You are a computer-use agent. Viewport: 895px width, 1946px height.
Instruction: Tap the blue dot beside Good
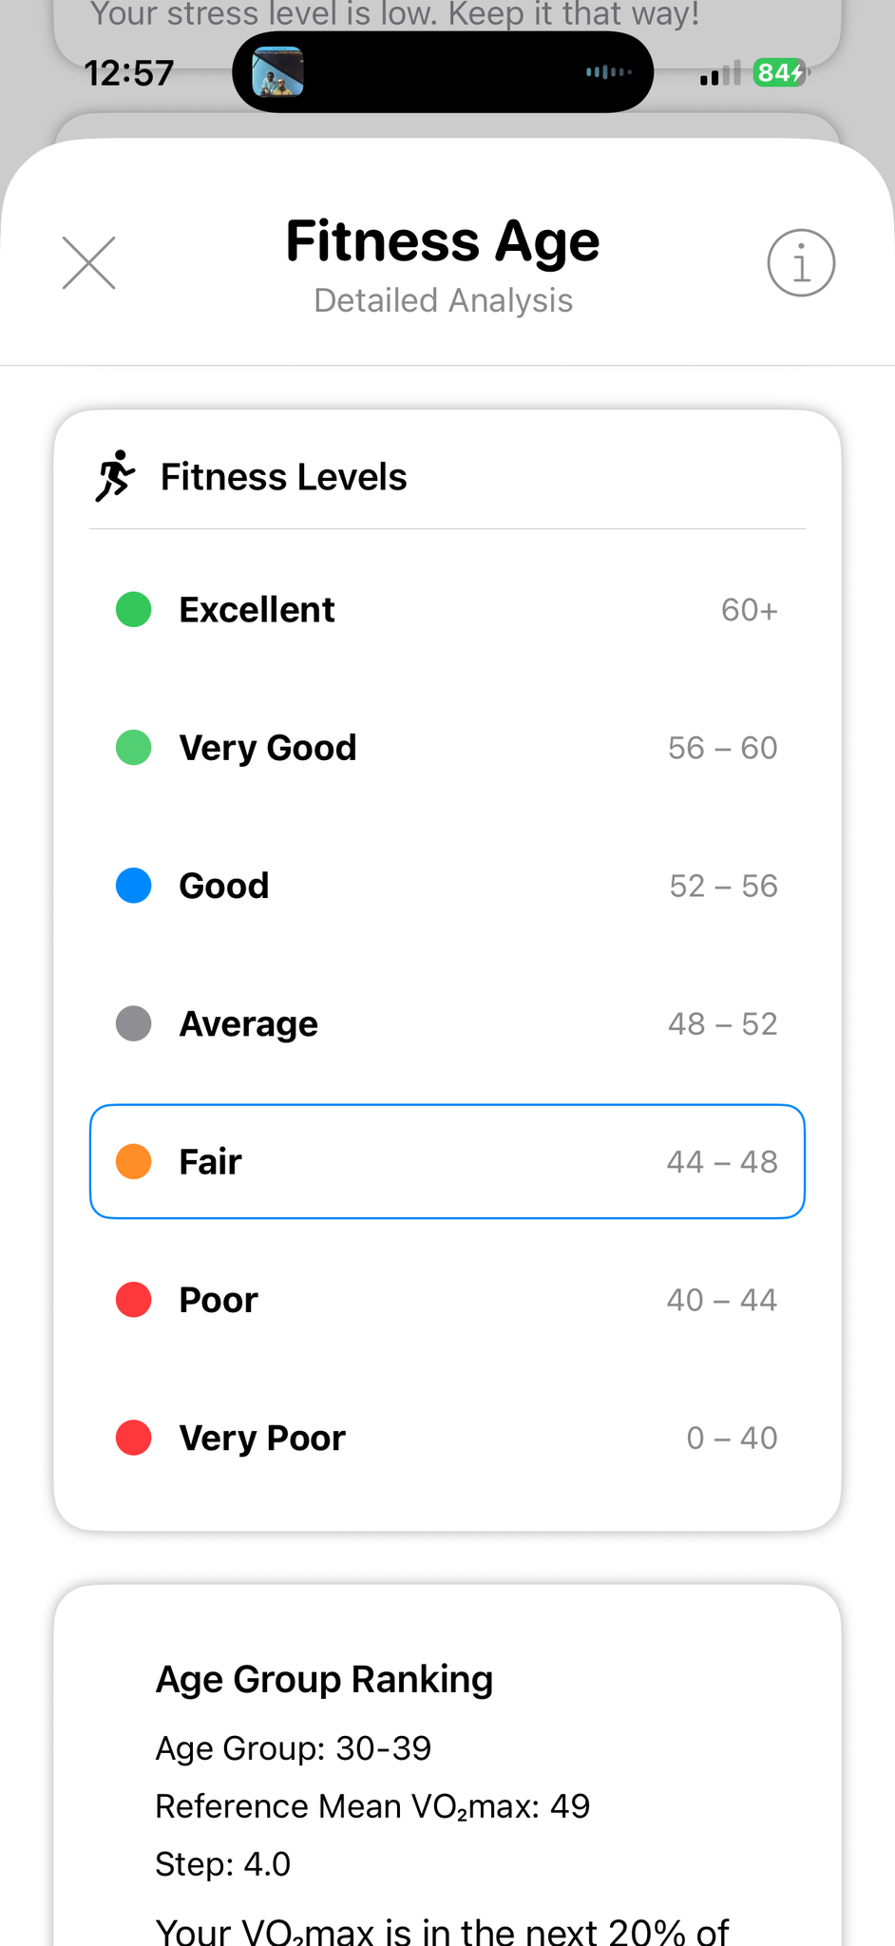(x=134, y=886)
